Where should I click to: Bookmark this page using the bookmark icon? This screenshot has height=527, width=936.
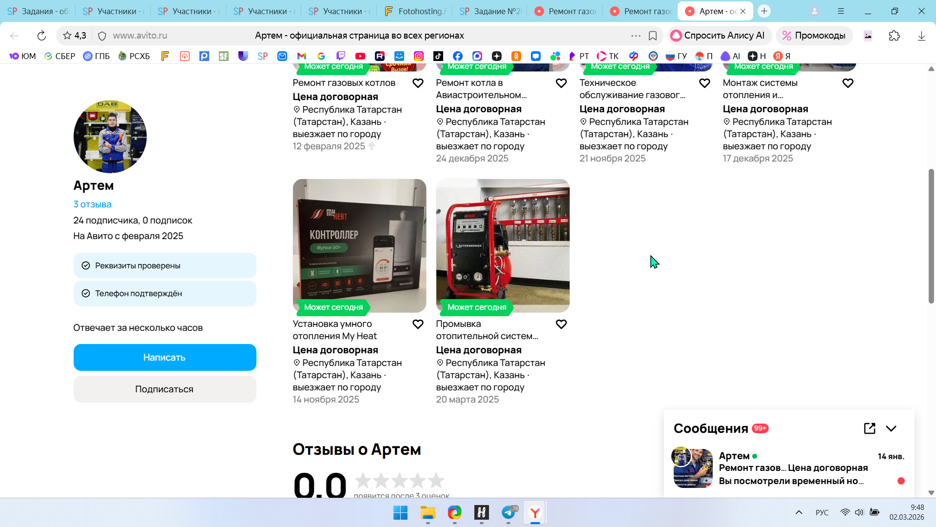pos(653,36)
